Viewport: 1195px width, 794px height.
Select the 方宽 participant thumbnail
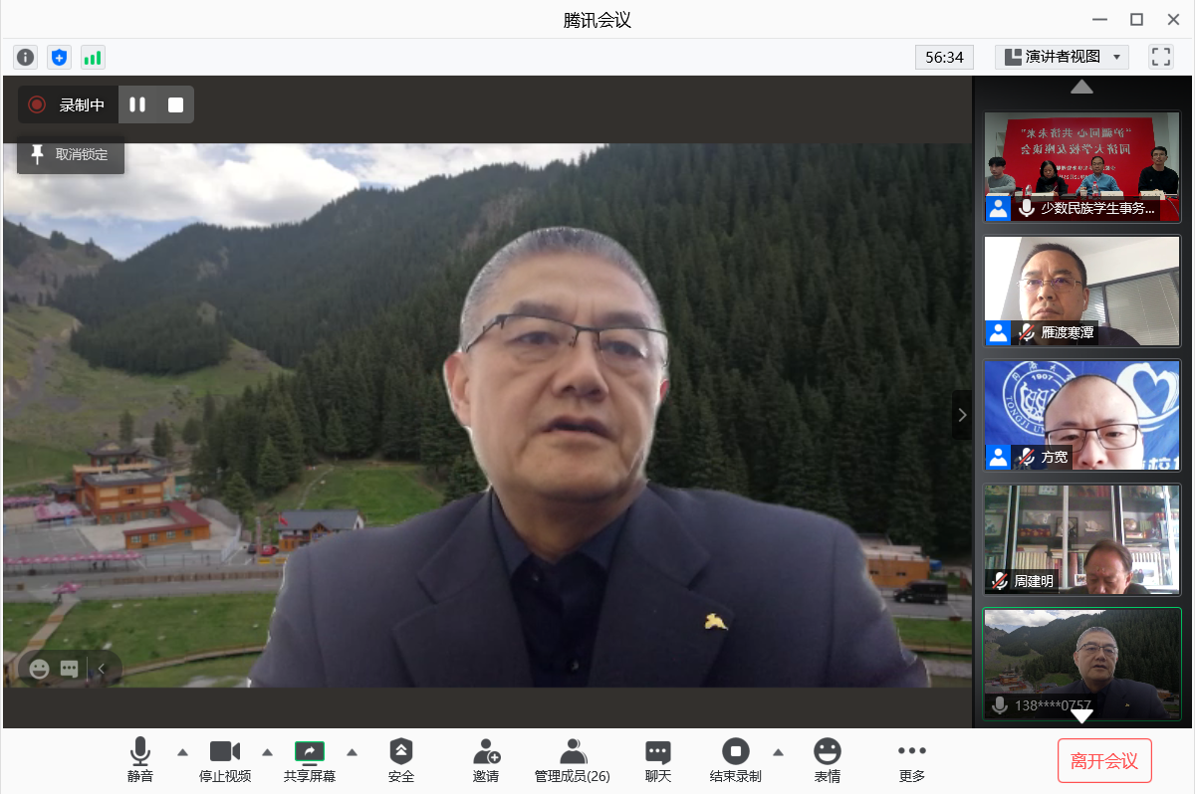(x=1081, y=415)
